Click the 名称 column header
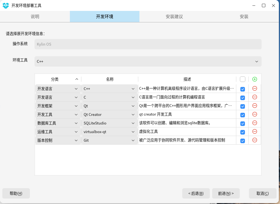The image size is (280, 204). coord(110,79)
